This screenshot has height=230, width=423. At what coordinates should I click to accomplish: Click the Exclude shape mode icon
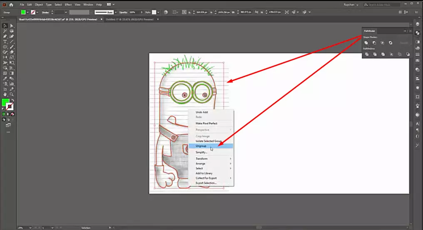pos(391,42)
